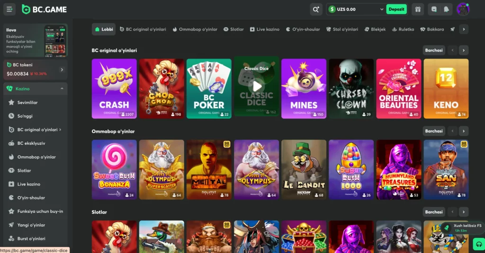Open the UZS 0.00 balance dropdown
485x253 pixels.
coord(356,9)
